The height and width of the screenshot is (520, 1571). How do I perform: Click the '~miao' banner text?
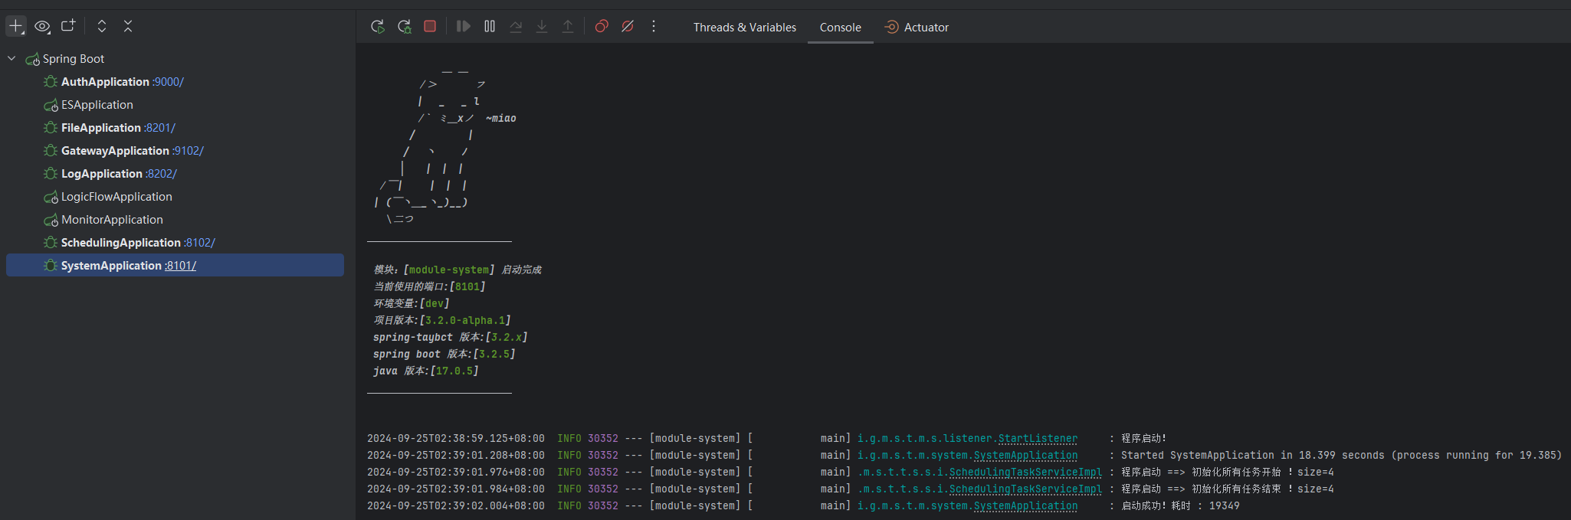tap(501, 119)
